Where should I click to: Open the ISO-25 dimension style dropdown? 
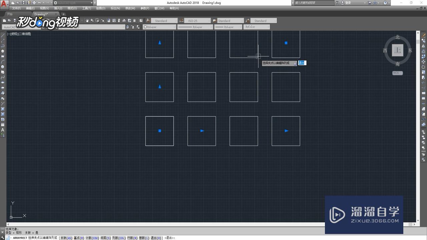pos(198,21)
